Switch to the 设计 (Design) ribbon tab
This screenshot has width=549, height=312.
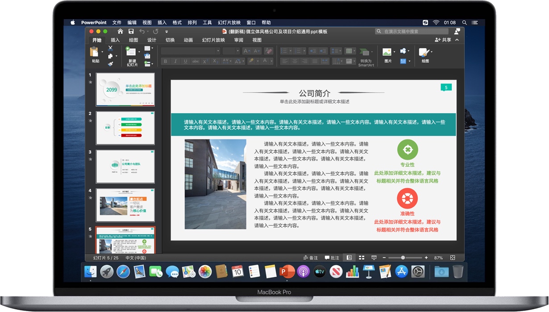coord(152,40)
